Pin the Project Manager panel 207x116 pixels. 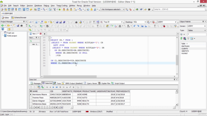[24, 22]
